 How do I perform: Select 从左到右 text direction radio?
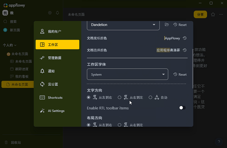pos(89,98)
